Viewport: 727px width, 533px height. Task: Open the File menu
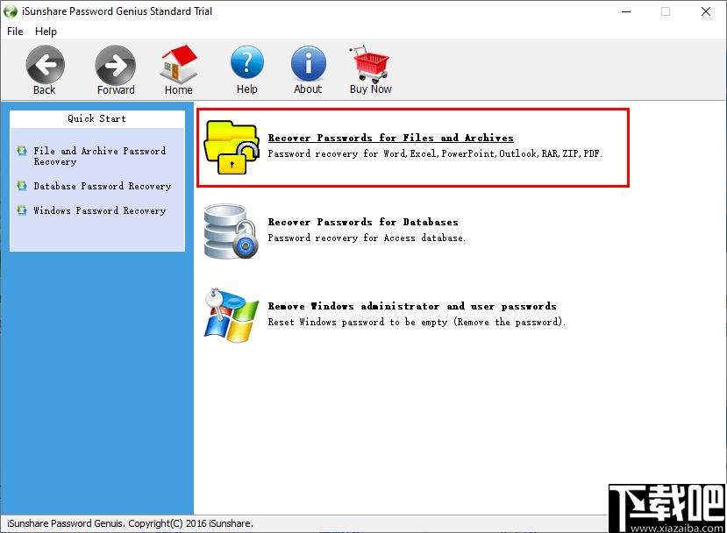pyautogui.click(x=15, y=32)
